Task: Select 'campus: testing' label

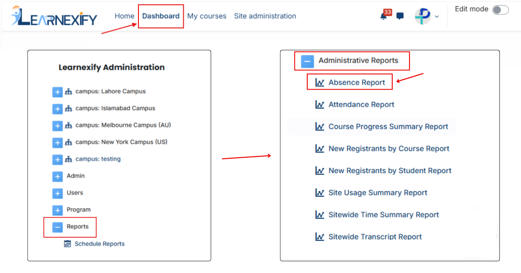Action: [97, 159]
